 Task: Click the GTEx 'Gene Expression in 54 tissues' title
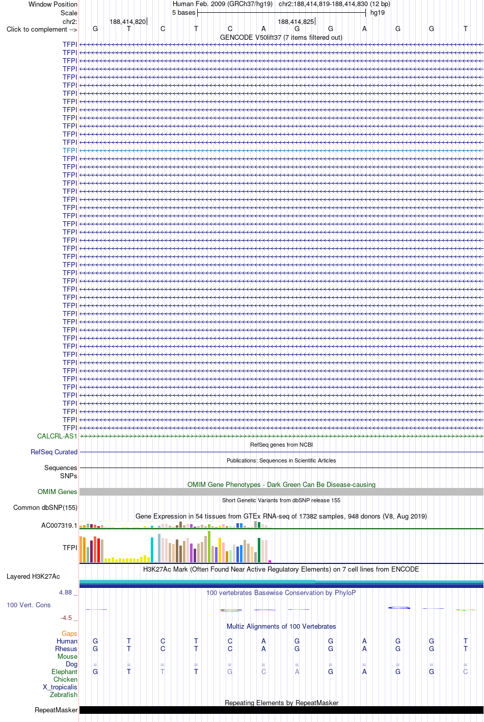pyautogui.click(x=281, y=516)
